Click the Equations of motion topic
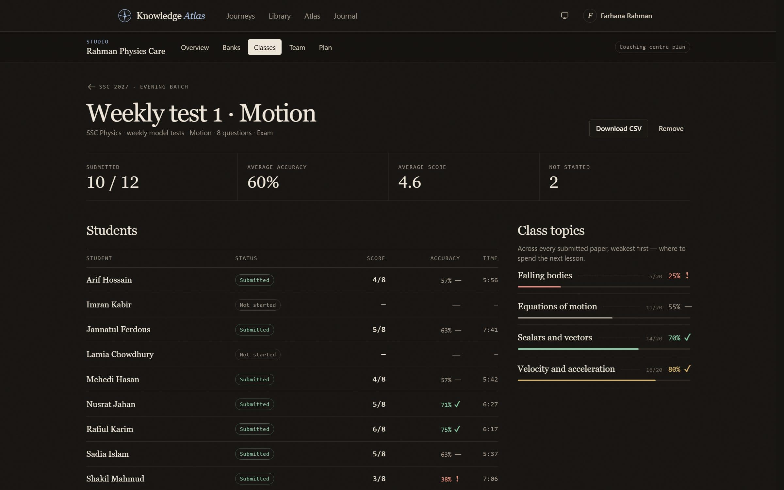The width and height of the screenshot is (784, 490). tap(557, 306)
